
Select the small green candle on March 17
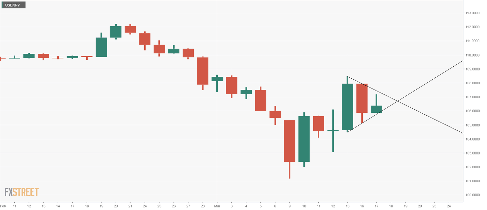coord(376,109)
